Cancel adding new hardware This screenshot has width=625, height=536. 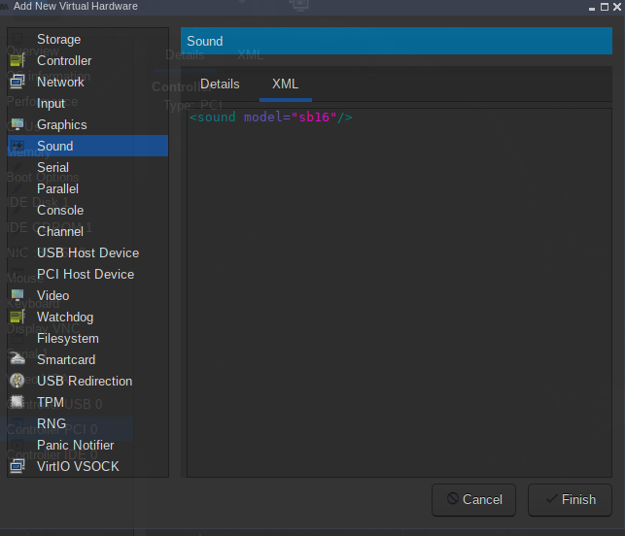click(x=474, y=499)
